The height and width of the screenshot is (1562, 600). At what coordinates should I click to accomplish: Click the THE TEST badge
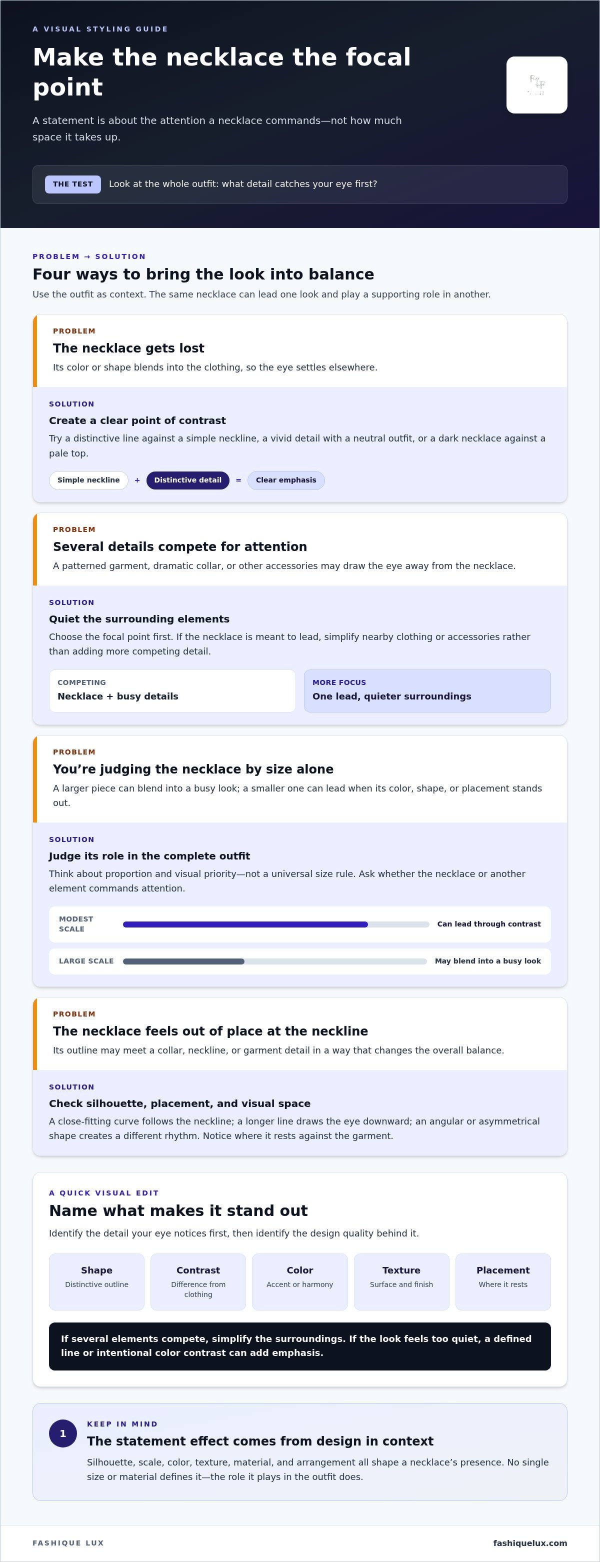pyautogui.click(x=72, y=184)
